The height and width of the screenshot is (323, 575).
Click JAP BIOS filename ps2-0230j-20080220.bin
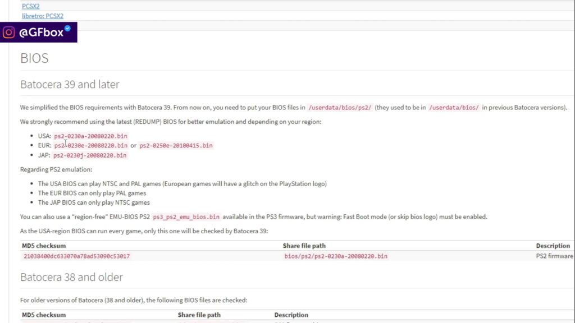90,155
